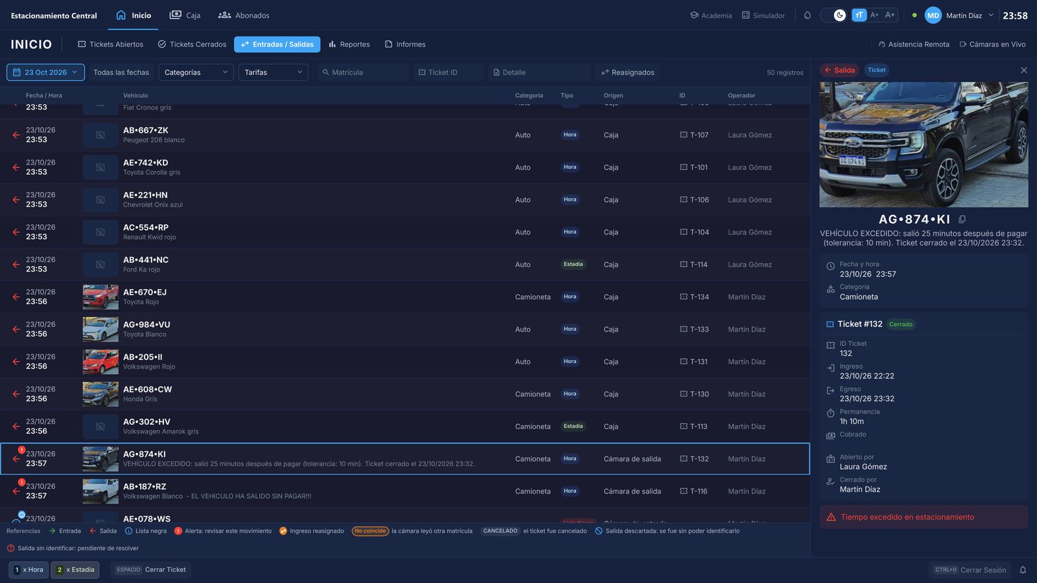The width and height of the screenshot is (1037, 583).
Task: Copy plate AG•874•KI icon
Action: [x=962, y=220]
